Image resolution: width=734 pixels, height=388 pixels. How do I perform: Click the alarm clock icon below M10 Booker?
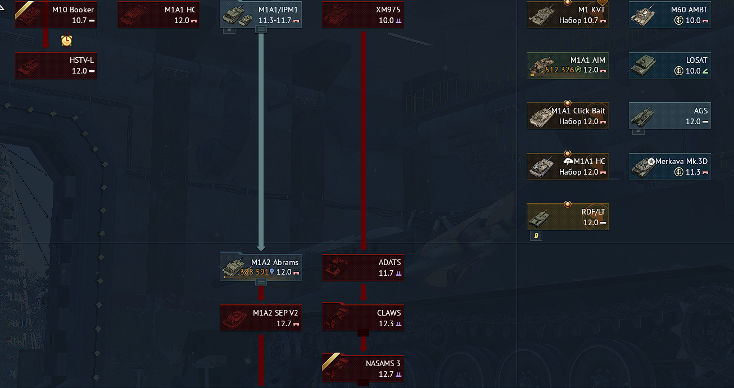click(x=66, y=40)
